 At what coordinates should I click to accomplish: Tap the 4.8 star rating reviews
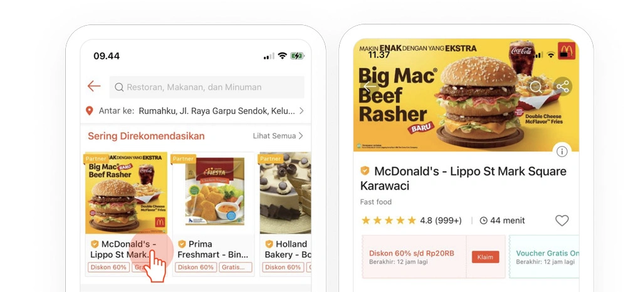pos(411,221)
